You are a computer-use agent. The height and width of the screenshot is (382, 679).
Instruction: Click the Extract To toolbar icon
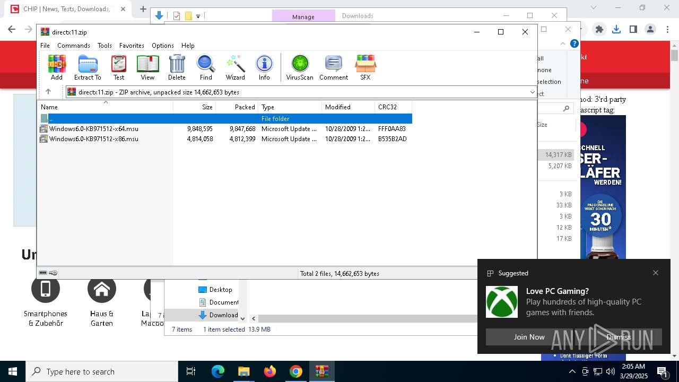tap(88, 67)
